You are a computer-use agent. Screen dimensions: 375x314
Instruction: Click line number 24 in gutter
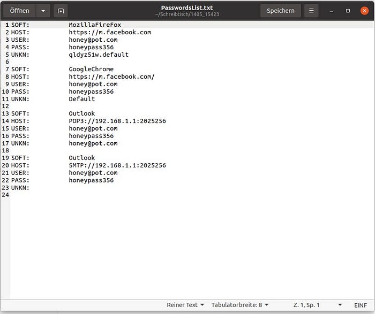click(5, 195)
